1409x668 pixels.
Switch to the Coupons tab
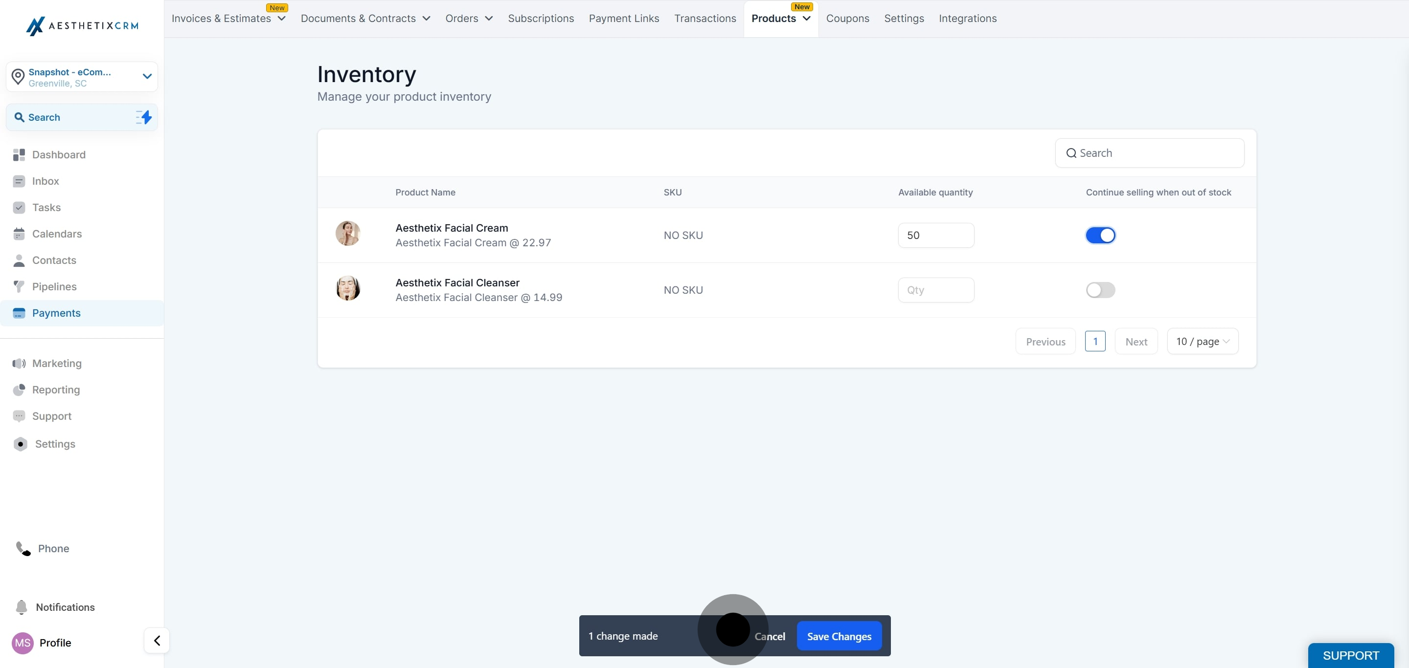[x=847, y=19]
